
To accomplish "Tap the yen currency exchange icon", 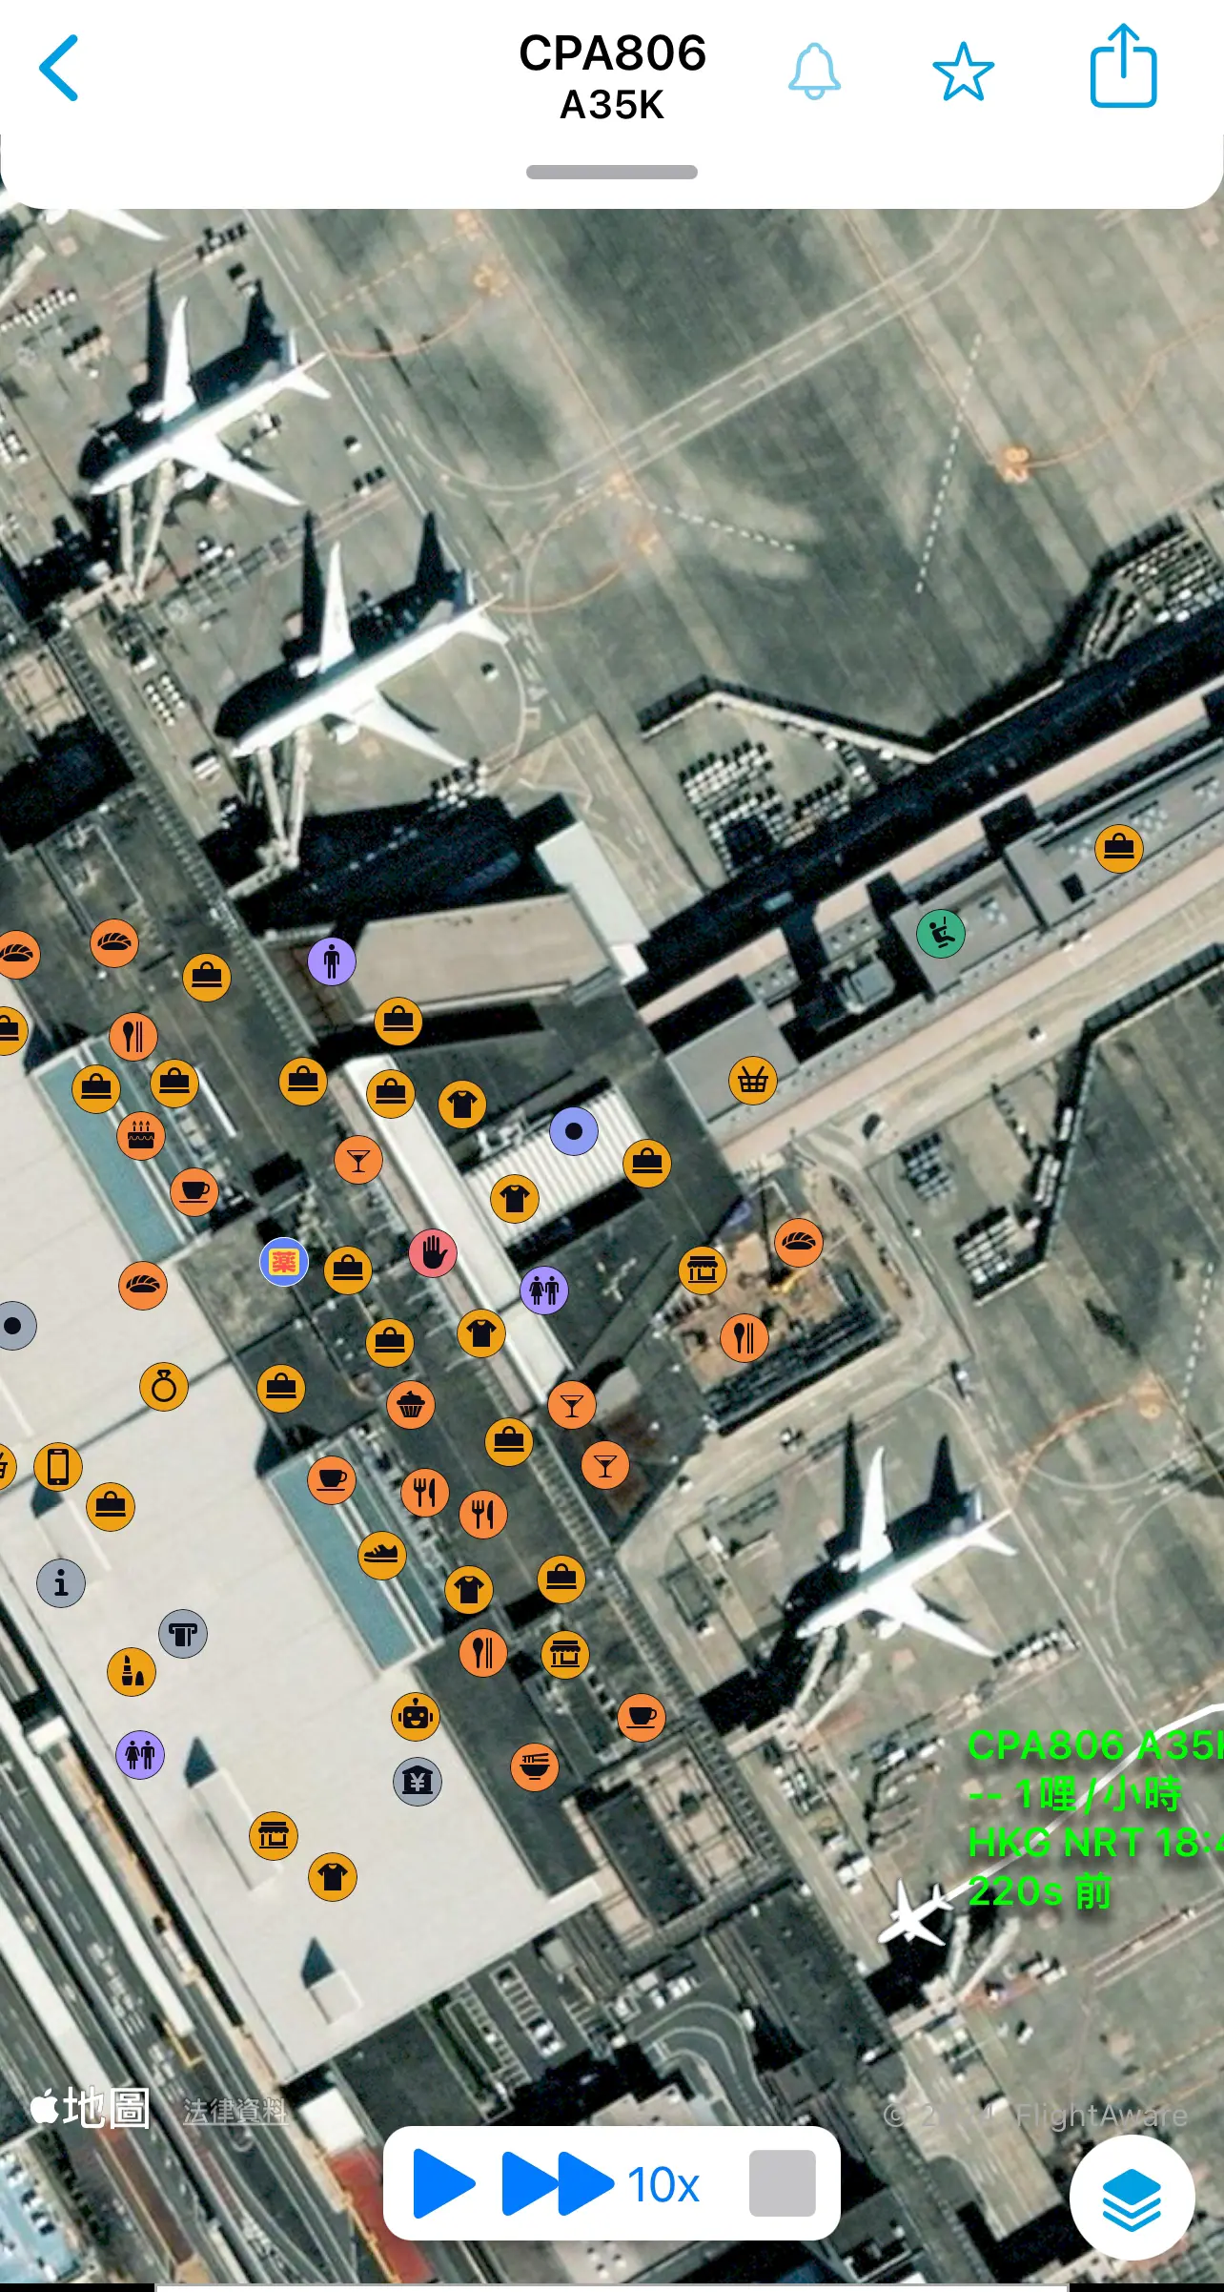I will click(418, 1781).
